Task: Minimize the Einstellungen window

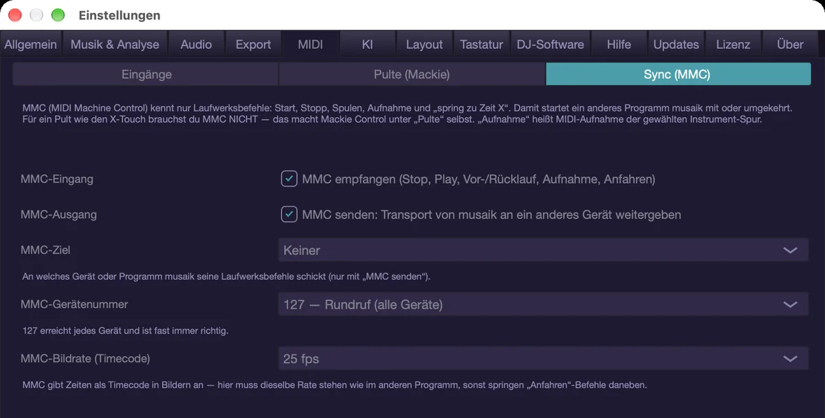Action: [36, 15]
